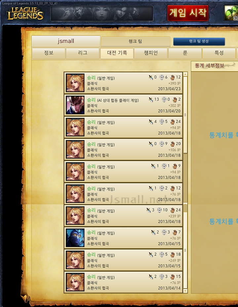This screenshot has width=238, height=307.
Task: Click match list scrollbar up arrow
Action: [x=185, y=74]
